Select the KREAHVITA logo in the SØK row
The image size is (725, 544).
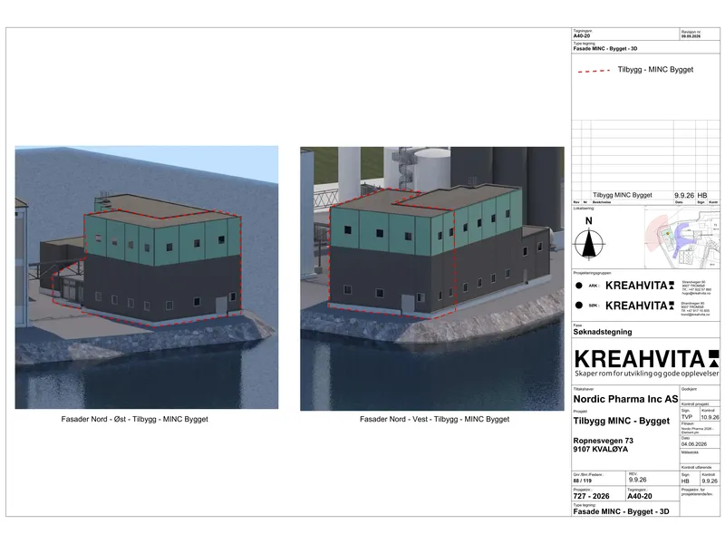(x=640, y=306)
